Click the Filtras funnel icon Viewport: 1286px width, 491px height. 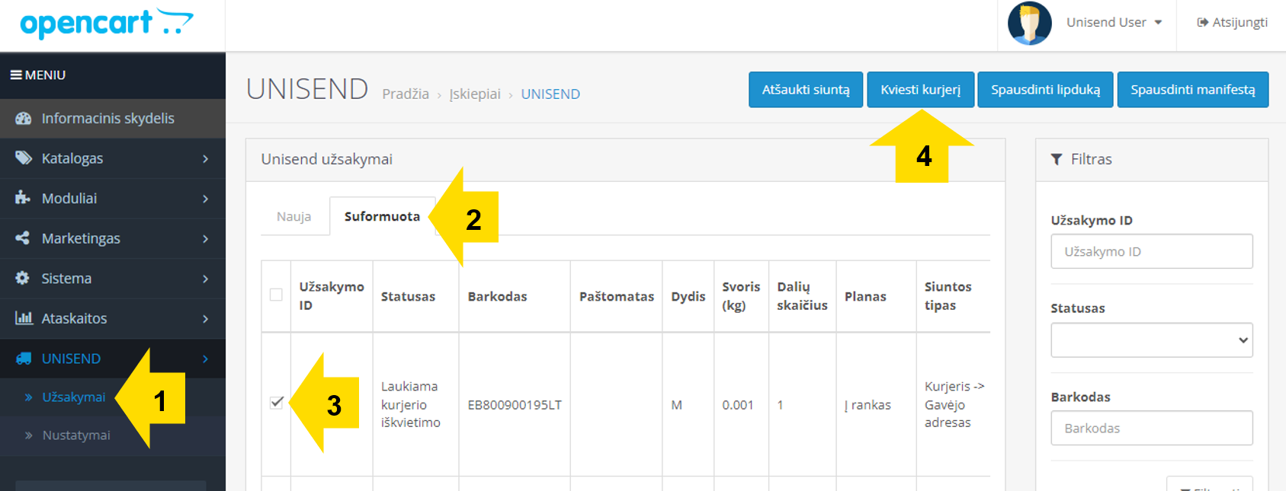pos(1057,159)
